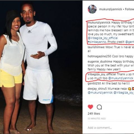Viewport: 134px width, 134px height.
Task: Select the first carousel dot indicator
Action: pos(28,130)
